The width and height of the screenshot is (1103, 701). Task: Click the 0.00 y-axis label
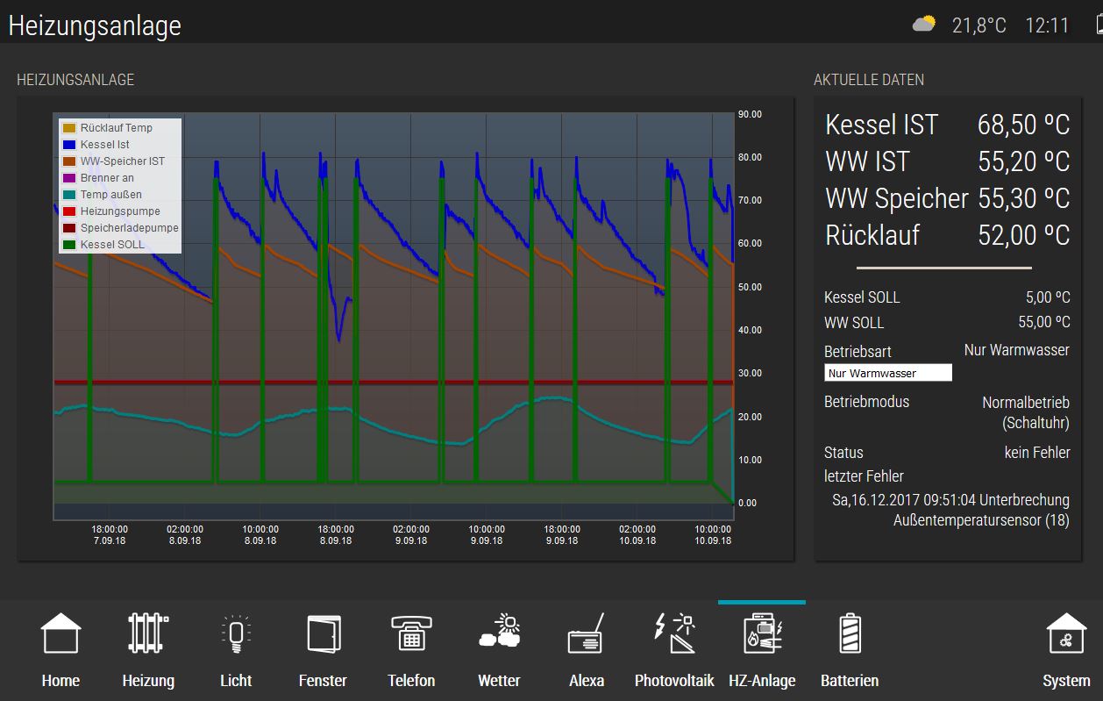coord(747,504)
